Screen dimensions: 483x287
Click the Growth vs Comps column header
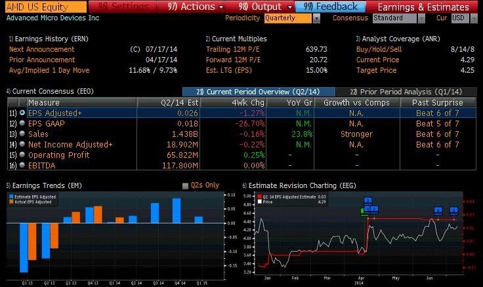tap(357, 102)
